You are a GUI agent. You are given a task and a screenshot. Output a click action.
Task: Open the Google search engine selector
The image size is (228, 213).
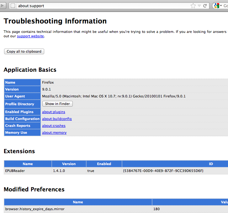click(218, 6)
